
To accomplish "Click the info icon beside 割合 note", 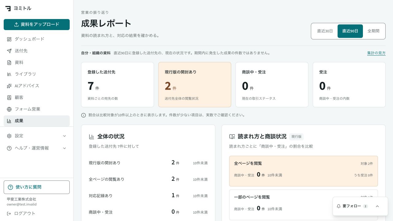I will click(x=84, y=115).
